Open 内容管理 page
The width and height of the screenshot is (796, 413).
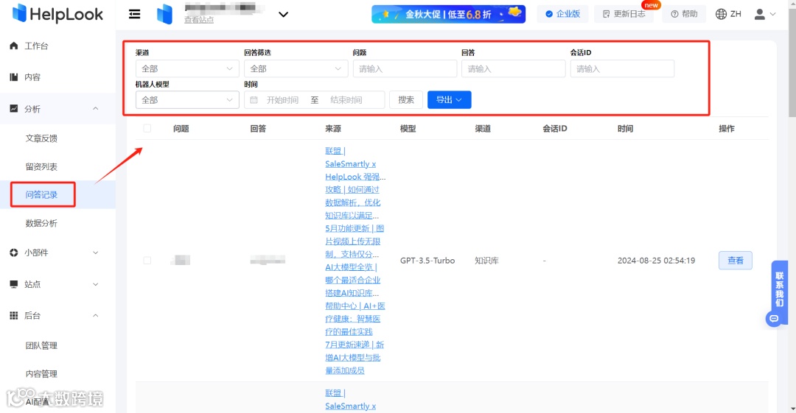click(x=41, y=374)
